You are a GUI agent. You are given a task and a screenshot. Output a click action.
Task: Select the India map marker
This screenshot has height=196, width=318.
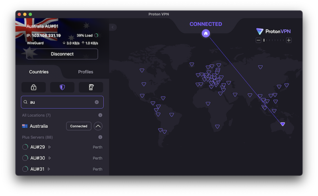pos(250,95)
